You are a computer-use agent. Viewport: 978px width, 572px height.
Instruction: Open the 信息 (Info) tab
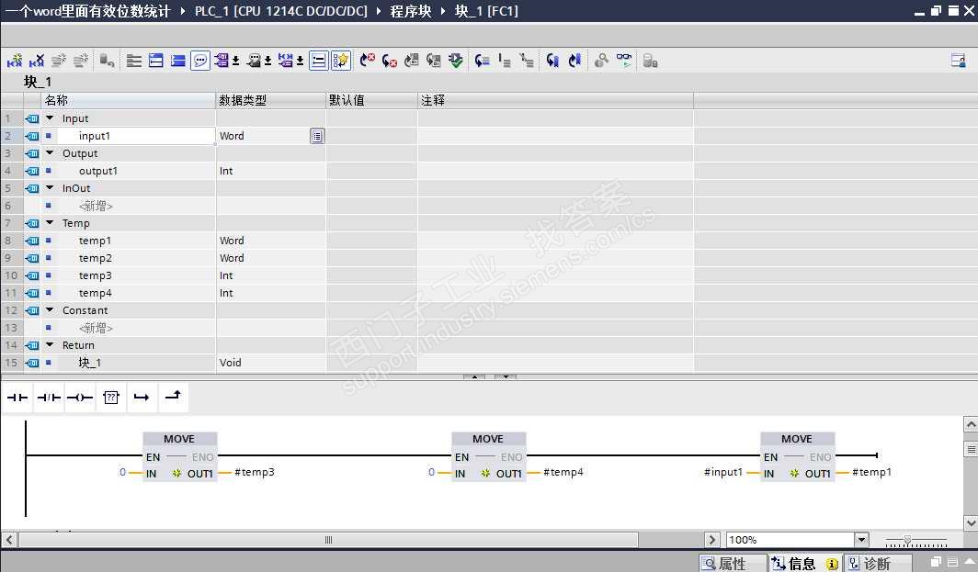point(804,563)
